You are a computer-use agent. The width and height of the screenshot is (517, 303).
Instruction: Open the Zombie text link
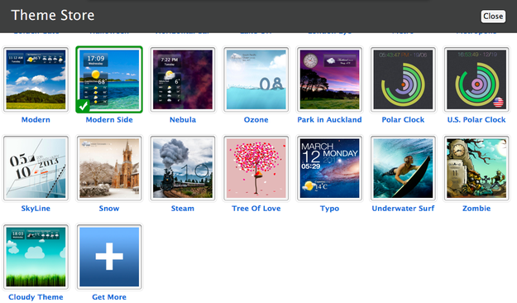(x=476, y=209)
